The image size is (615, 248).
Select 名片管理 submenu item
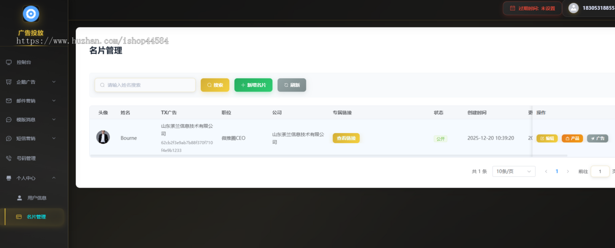click(x=34, y=217)
